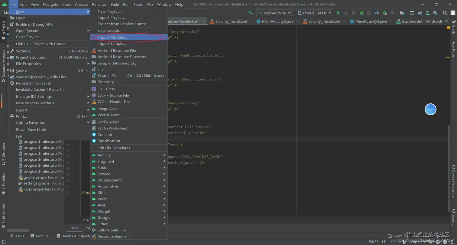Expand the Widget submenu
This screenshot has height=245, width=457.
pyautogui.click(x=129, y=211)
